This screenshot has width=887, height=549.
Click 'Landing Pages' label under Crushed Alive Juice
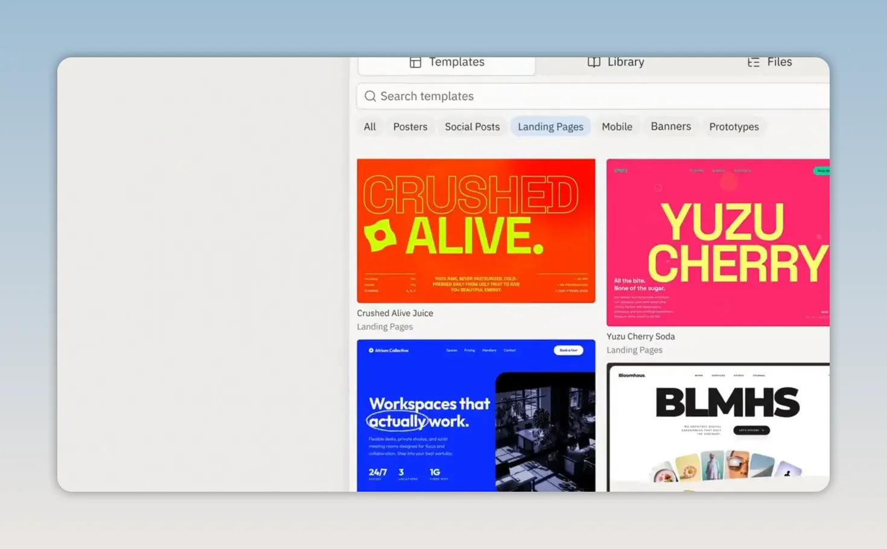pos(385,327)
